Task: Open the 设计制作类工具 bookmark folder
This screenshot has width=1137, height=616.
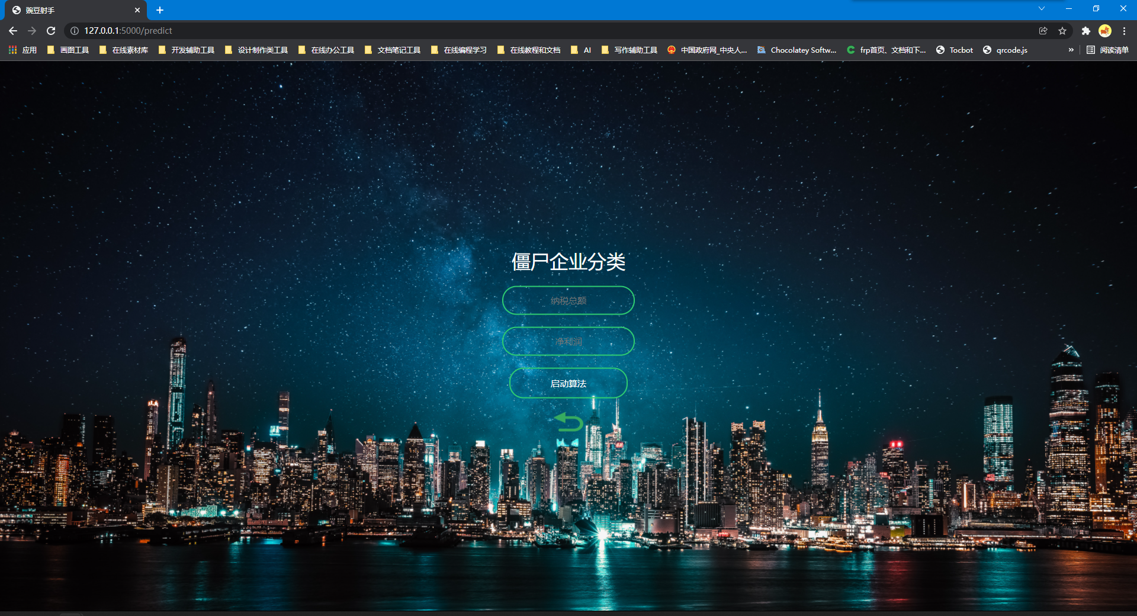Action: [256, 50]
